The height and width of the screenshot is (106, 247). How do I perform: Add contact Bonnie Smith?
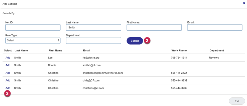click(8, 65)
